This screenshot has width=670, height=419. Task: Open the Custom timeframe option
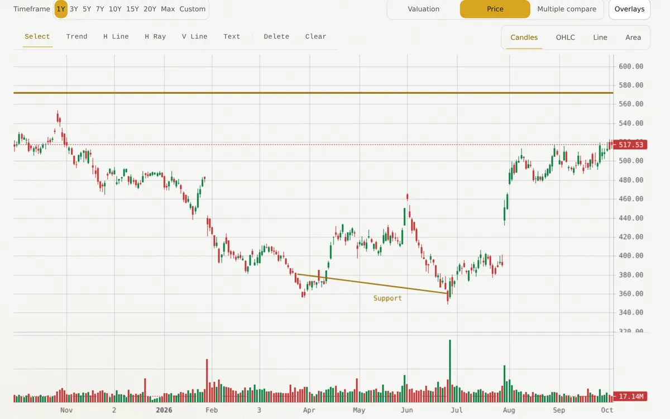point(193,9)
